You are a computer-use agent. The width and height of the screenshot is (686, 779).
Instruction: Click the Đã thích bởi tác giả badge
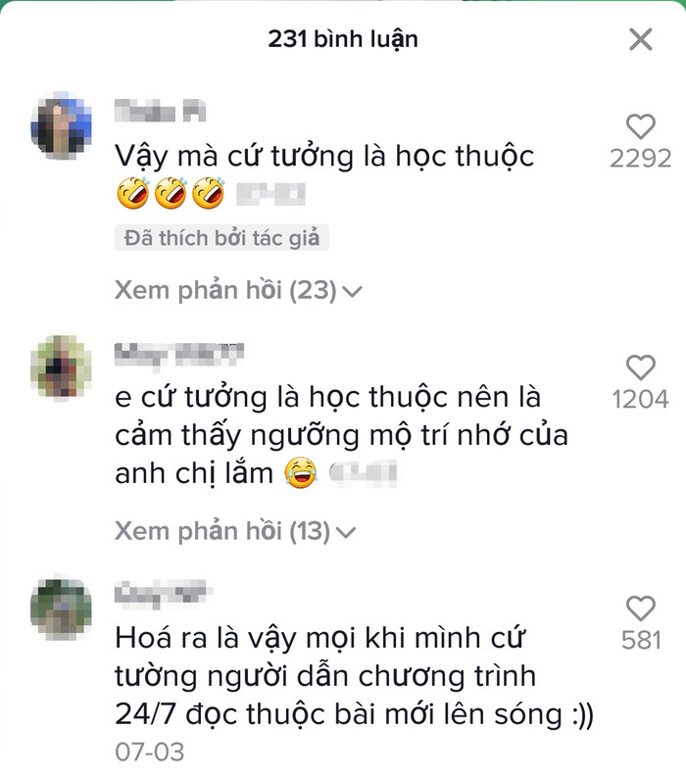tap(221, 238)
